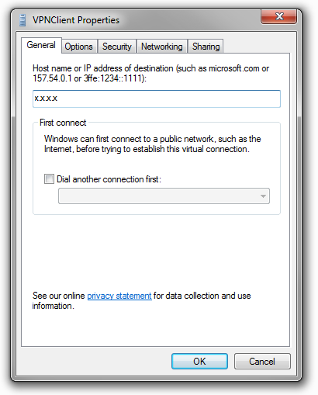Click the 'Dial another connection first' label text
The image size is (318, 395).
pos(109,179)
